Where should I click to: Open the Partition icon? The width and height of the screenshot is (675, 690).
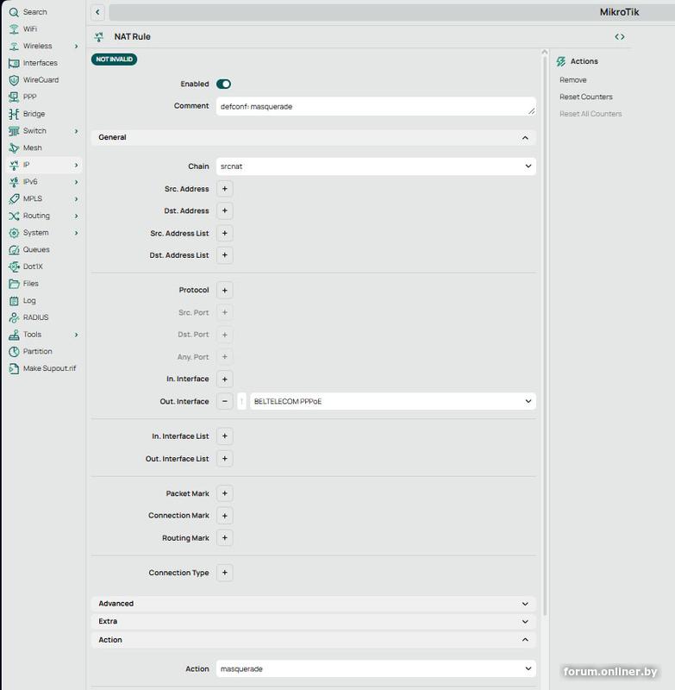click(14, 352)
